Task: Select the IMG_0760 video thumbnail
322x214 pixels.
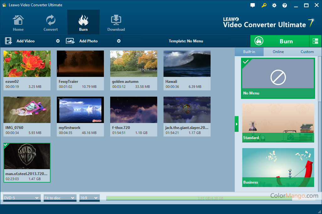Action: pyautogui.click(x=27, y=110)
